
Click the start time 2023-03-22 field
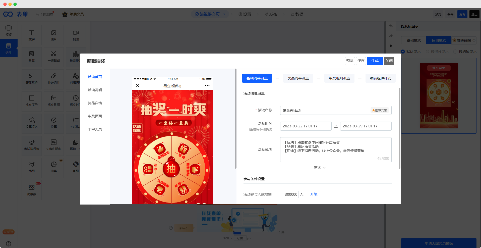click(x=306, y=126)
